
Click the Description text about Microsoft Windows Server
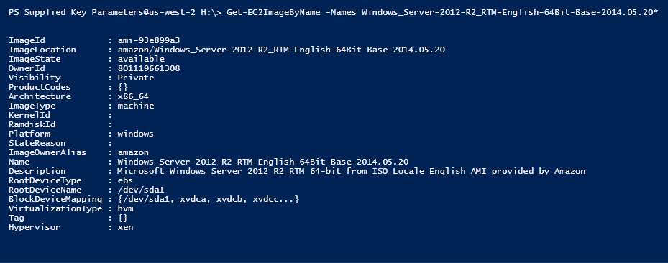click(x=352, y=171)
